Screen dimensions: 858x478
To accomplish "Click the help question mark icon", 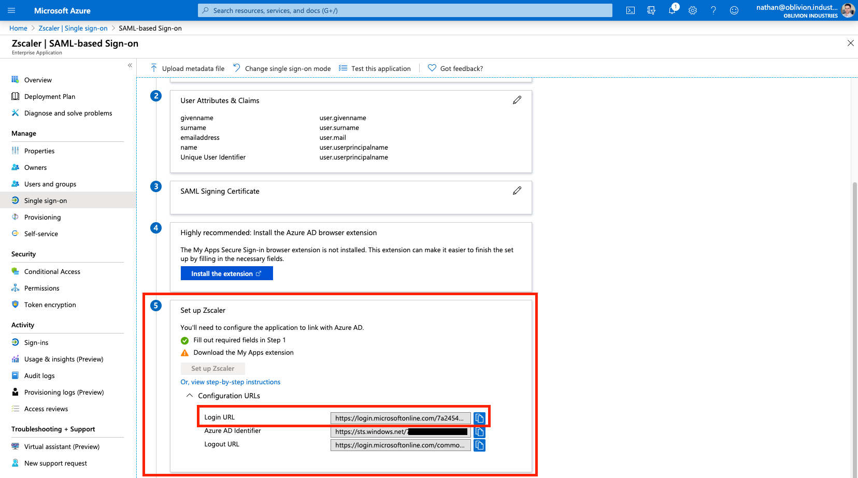I will (713, 10).
